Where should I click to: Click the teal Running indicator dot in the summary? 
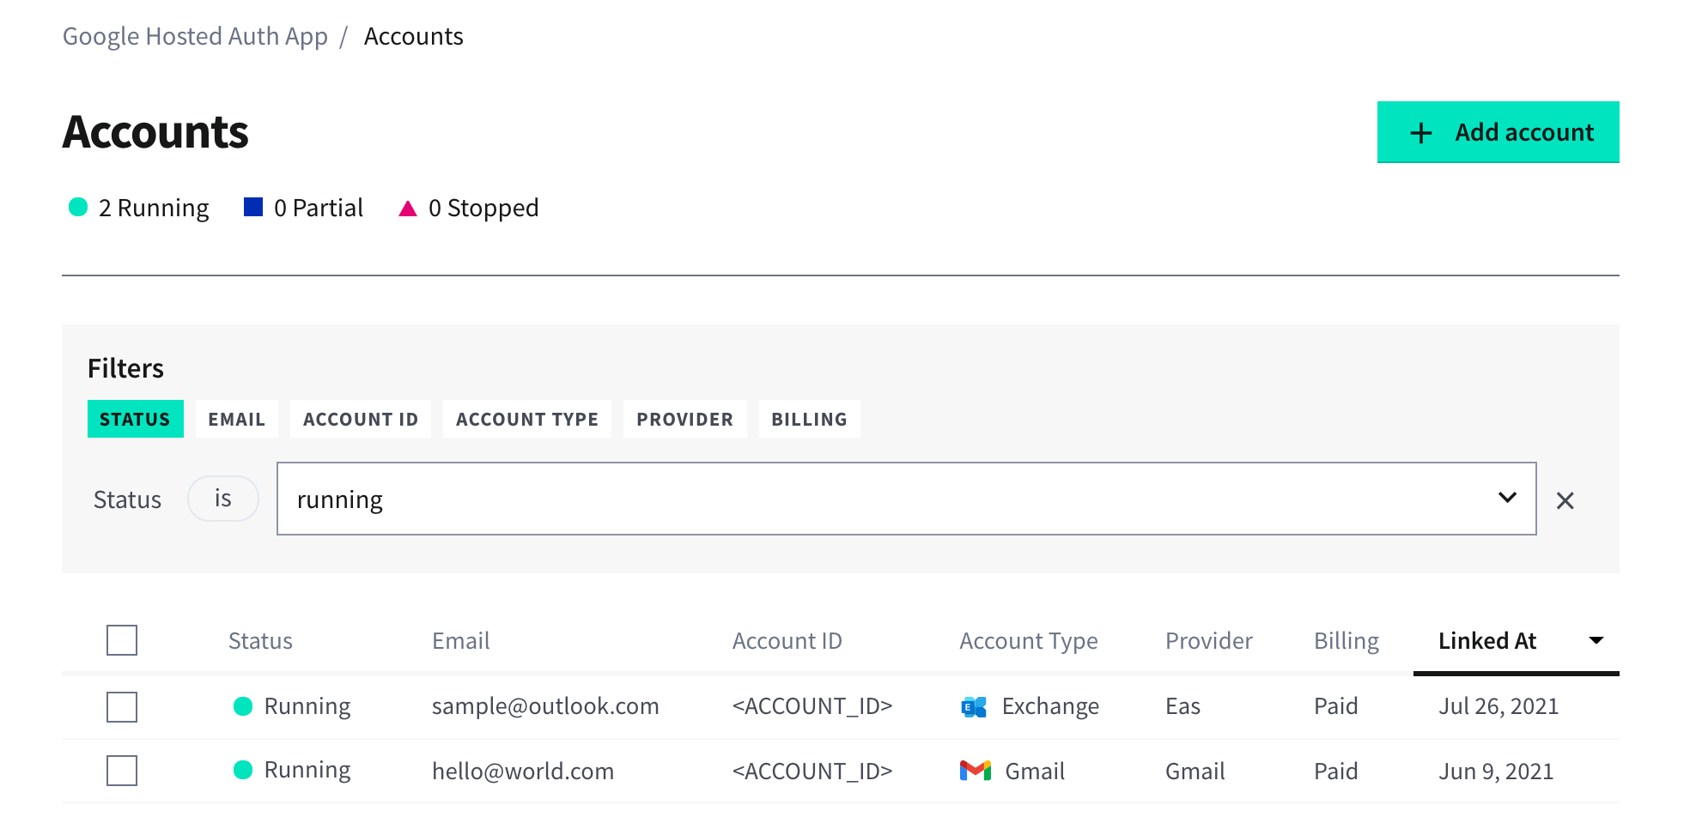click(x=76, y=207)
